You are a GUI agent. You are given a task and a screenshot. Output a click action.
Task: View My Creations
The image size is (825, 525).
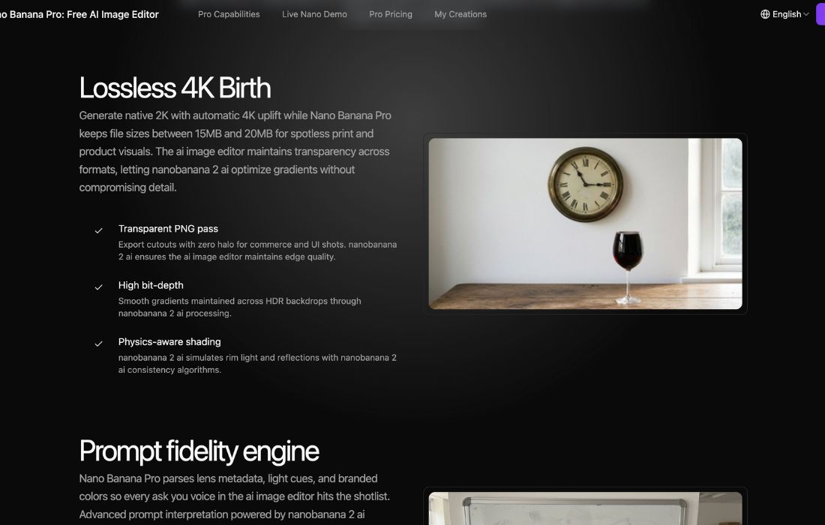pyautogui.click(x=460, y=14)
